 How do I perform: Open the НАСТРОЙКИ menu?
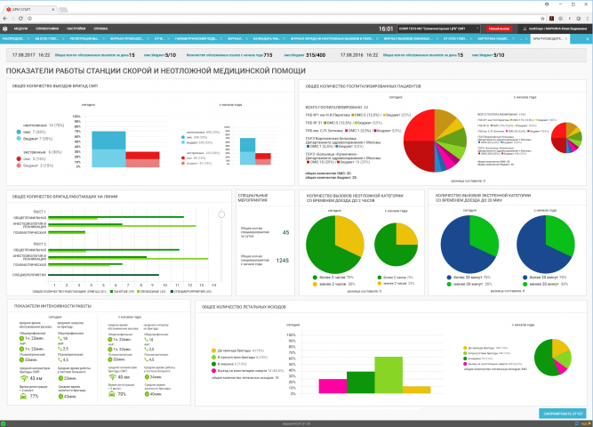76,28
